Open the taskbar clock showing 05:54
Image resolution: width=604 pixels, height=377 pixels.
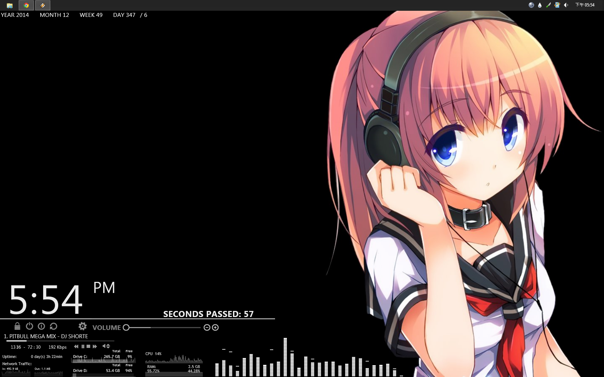coord(585,5)
